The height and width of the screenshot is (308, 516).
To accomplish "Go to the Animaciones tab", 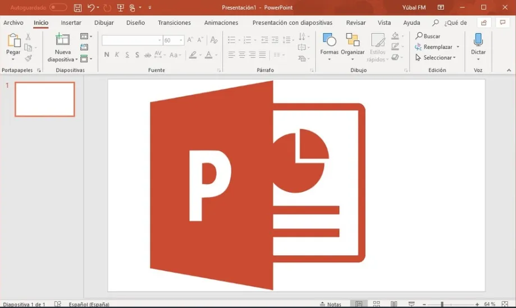I will [x=221, y=22].
